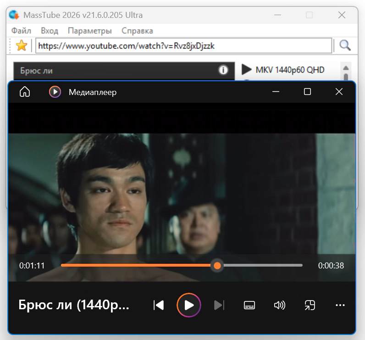
Task: Open the Параметры menu
Action: click(89, 31)
